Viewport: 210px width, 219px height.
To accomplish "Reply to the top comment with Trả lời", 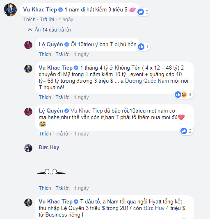I will coord(47,19).
